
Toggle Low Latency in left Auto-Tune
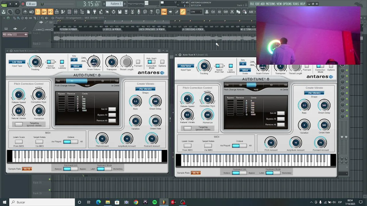coord(62,62)
